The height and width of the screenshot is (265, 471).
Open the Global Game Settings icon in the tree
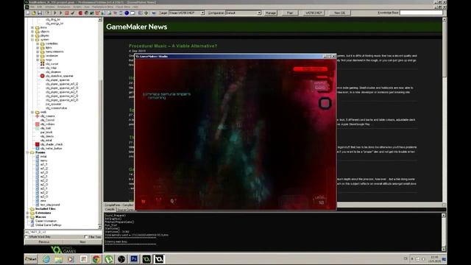click(x=32, y=225)
